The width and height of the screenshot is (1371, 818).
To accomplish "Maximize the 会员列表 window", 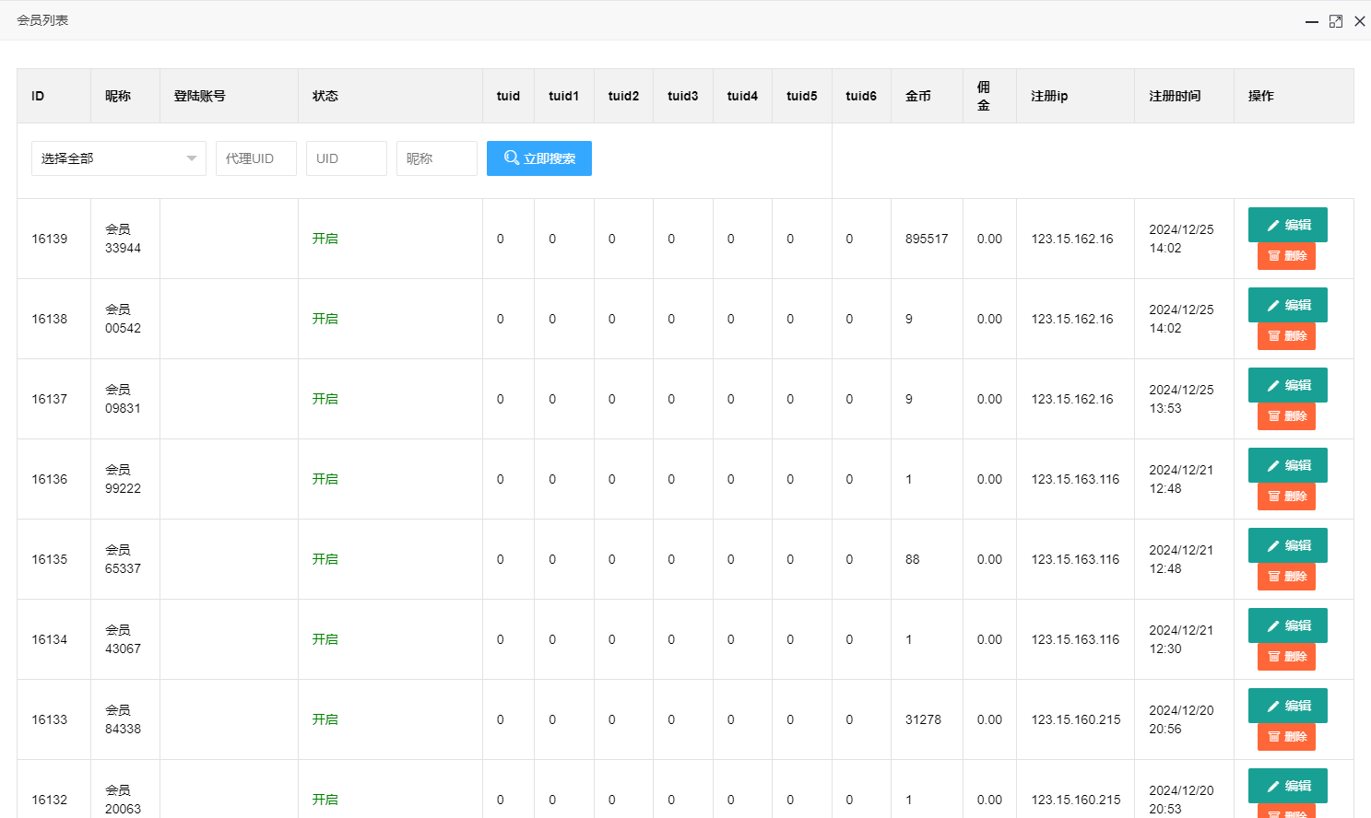I will coord(1335,21).
